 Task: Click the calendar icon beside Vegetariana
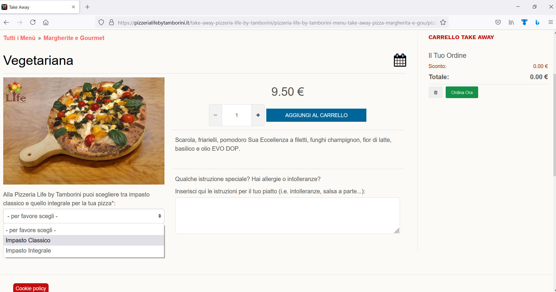coord(400,60)
